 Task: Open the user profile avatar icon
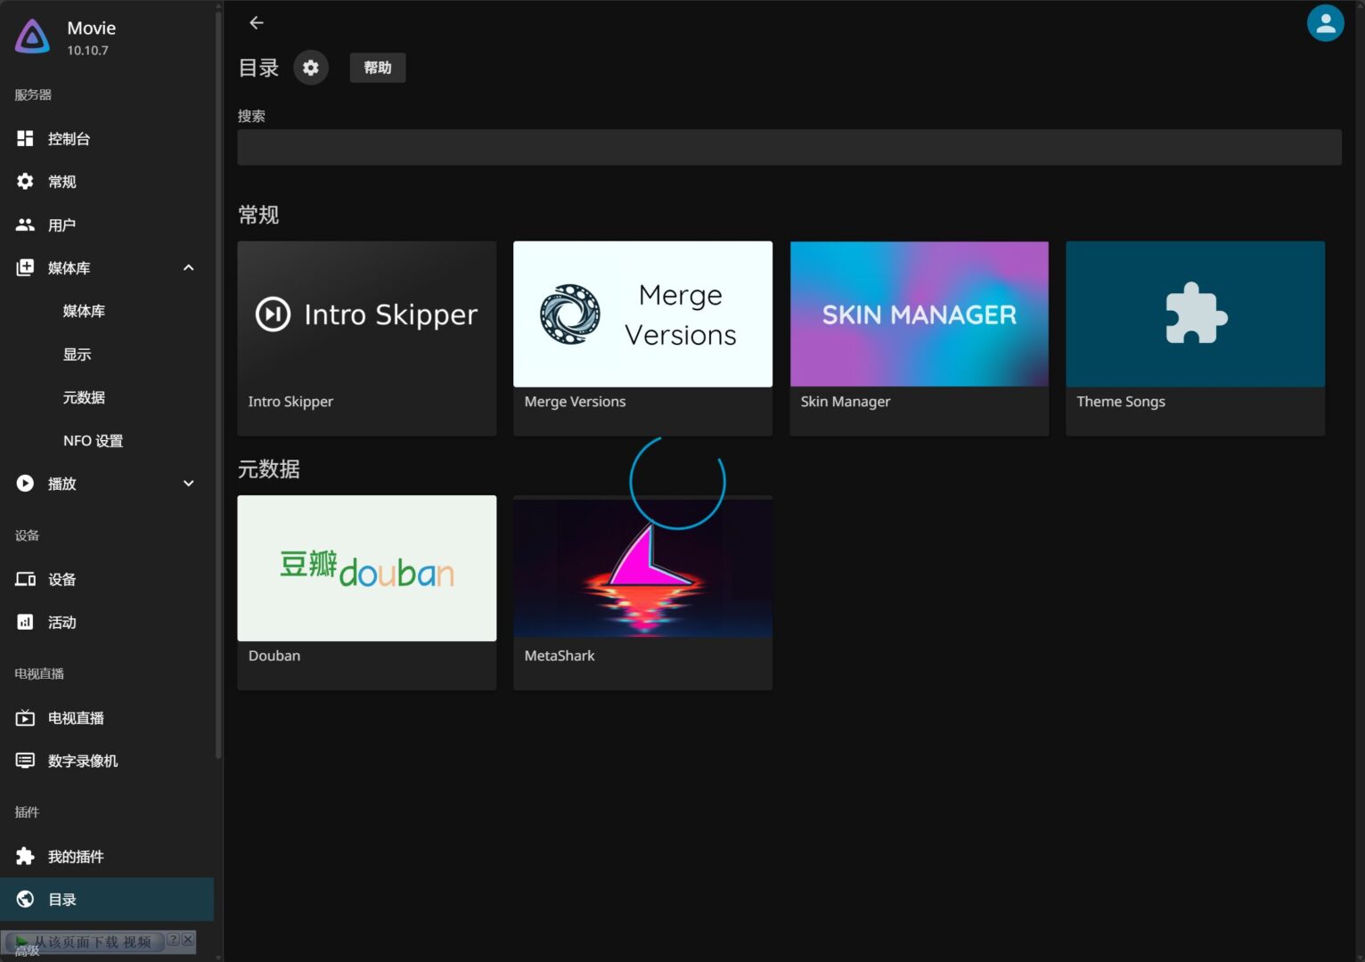[x=1325, y=24]
